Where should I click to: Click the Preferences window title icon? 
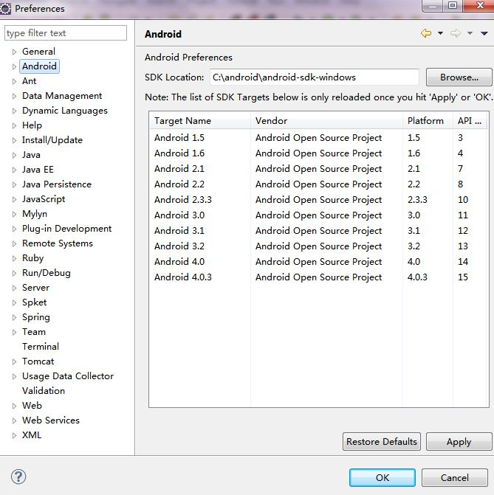(5, 9)
